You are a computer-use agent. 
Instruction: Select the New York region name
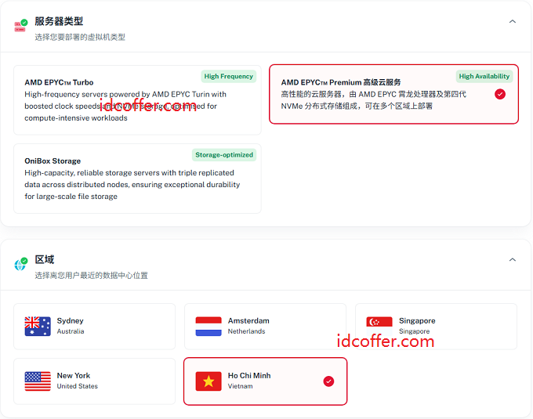coord(73,375)
